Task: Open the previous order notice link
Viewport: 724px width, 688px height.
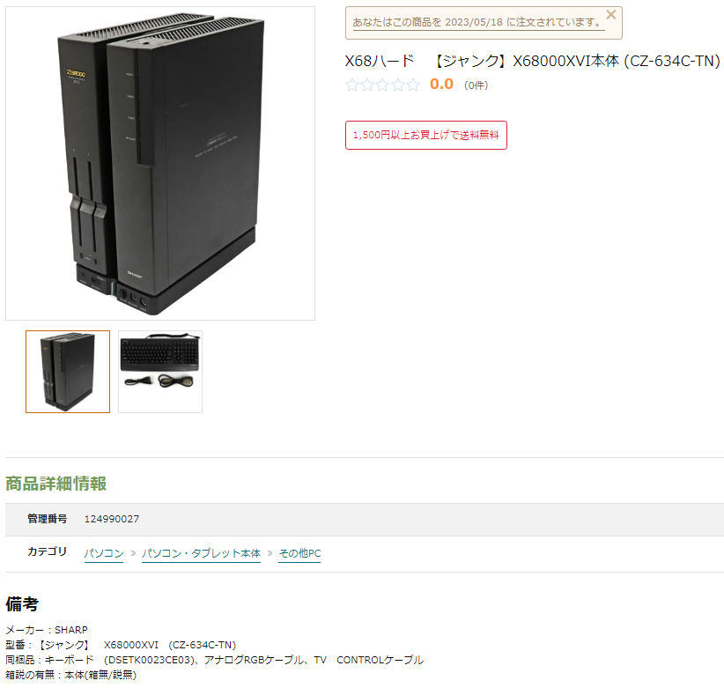Action: pyautogui.click(x=478, y=22)
